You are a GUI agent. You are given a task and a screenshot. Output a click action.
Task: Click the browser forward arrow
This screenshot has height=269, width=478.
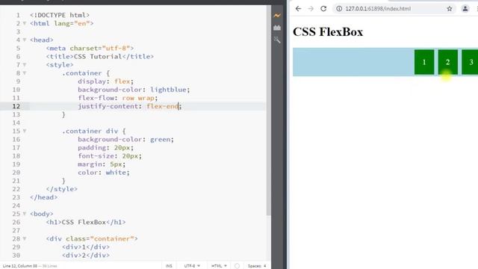[311, 8]
